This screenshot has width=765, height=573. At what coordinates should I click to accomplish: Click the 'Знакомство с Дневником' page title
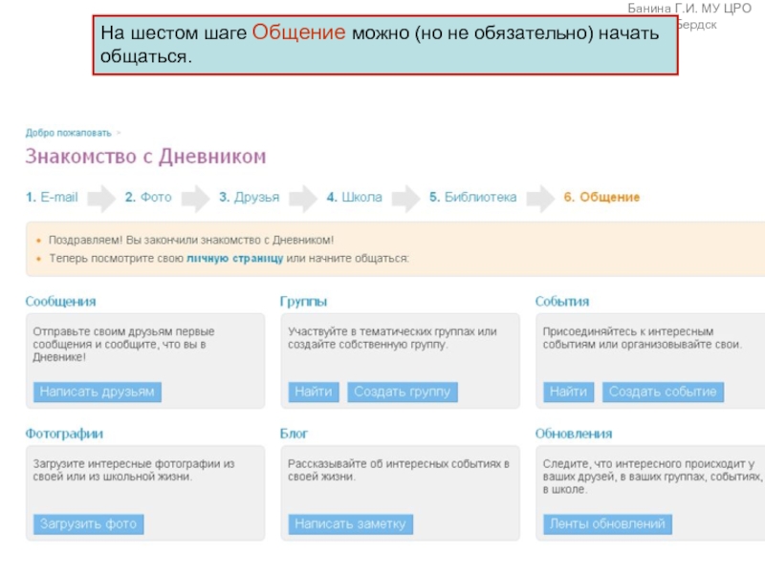tap(146, 157)
